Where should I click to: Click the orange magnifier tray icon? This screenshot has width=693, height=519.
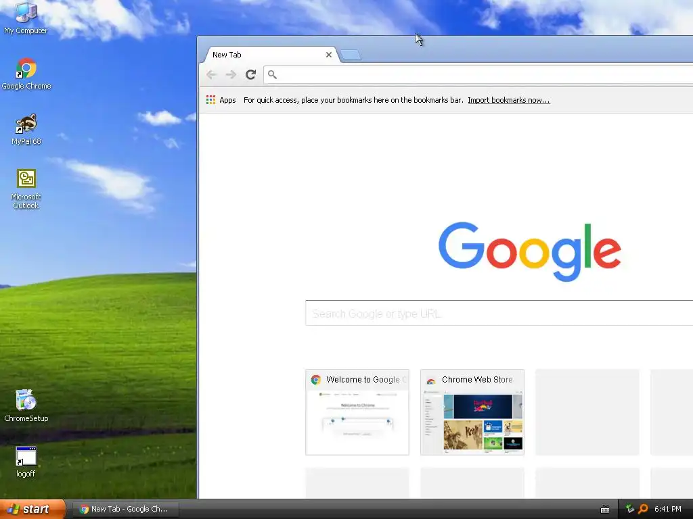[x=643, y=509]
